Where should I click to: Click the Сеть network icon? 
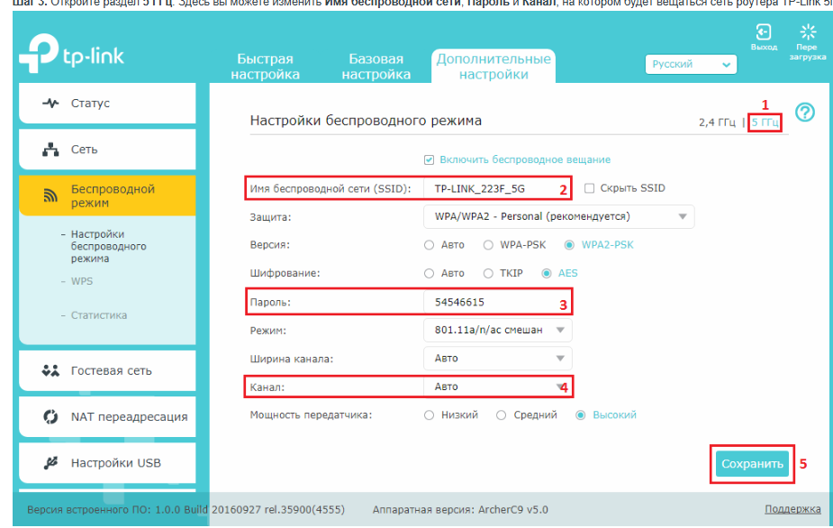click(50, 150)
